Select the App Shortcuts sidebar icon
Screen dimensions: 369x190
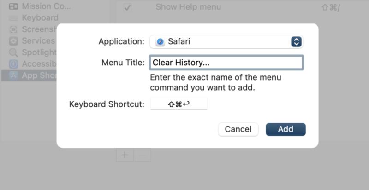13,75
